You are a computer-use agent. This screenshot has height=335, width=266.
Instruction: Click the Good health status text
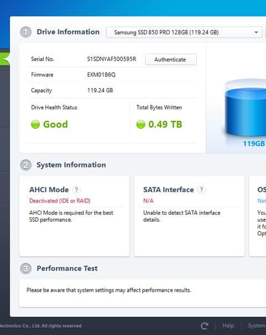(55, 124)
